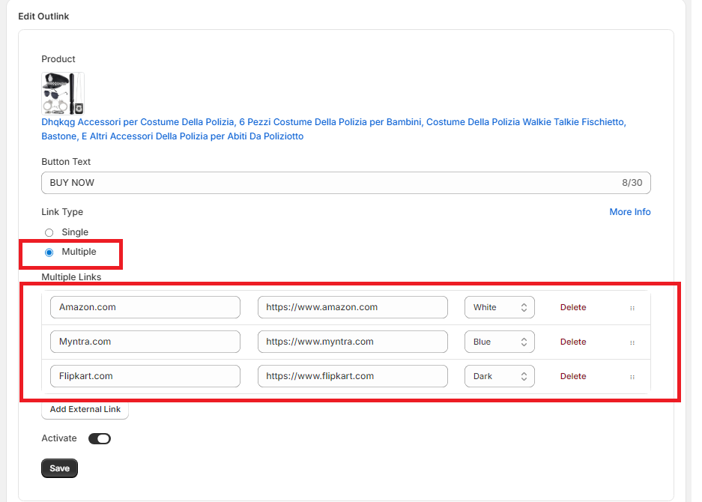Focus the BUY NOW button text field
Image resolution: width=702 pixels, height=502 pixels.
tap(346, 183)
